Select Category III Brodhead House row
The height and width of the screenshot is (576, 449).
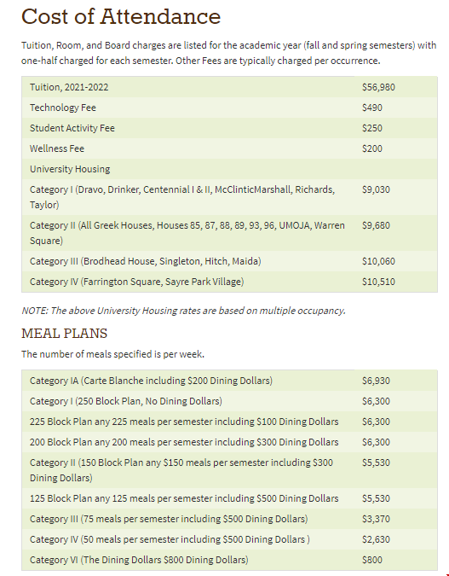point(229,261)
